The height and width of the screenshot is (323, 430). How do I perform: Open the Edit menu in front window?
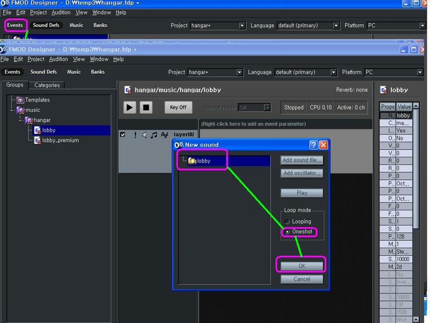tap(18, 59)
